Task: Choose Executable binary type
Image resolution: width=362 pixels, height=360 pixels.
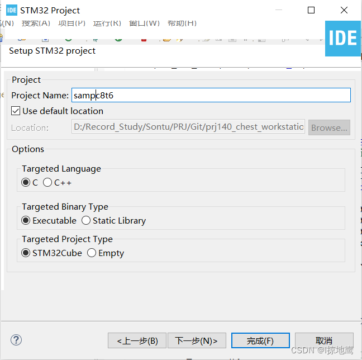Action: point(26,220)
